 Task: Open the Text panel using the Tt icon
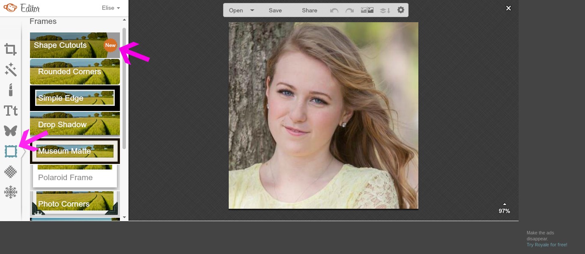click(10, 110)
